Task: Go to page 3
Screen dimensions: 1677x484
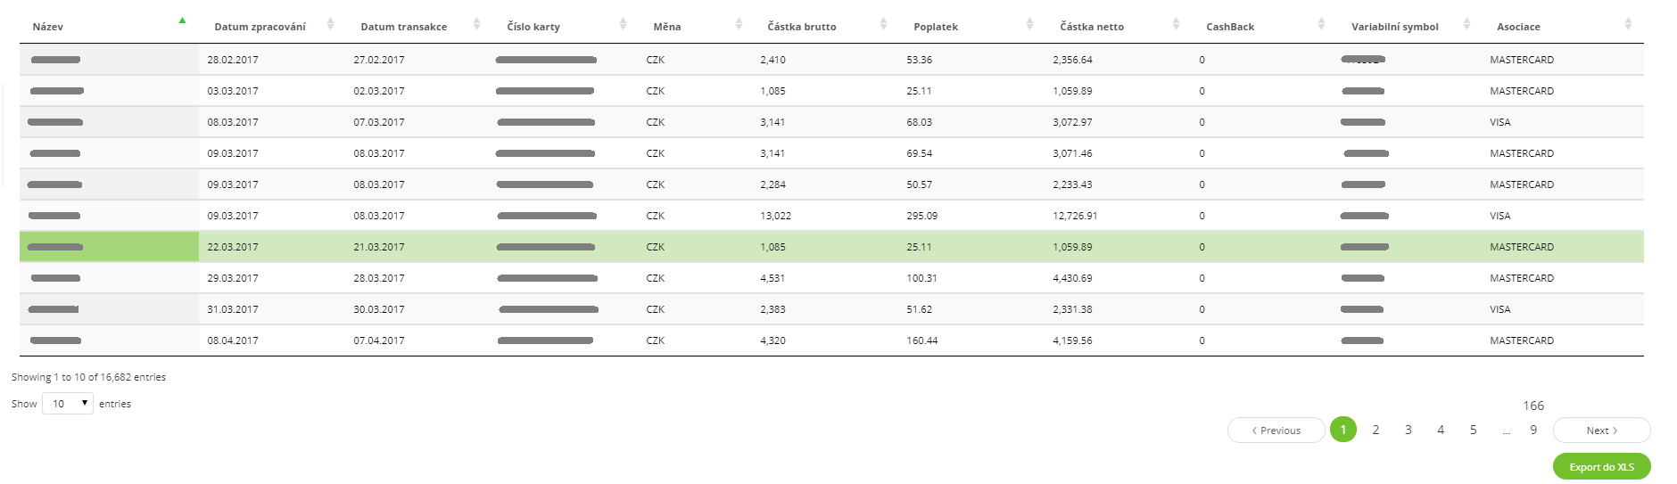Action: (1408, 430)
